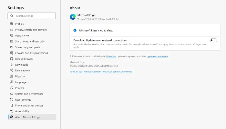The image size is (226, 129).
Task: Open the Chromium project link
Action: 111,56
